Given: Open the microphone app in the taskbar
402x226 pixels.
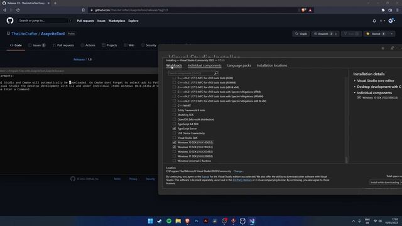Looking at the screenshot, I should pos(233,221).
